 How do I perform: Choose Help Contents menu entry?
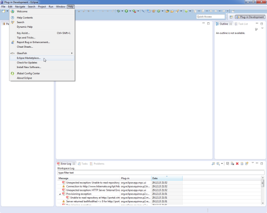click(42, 18)
